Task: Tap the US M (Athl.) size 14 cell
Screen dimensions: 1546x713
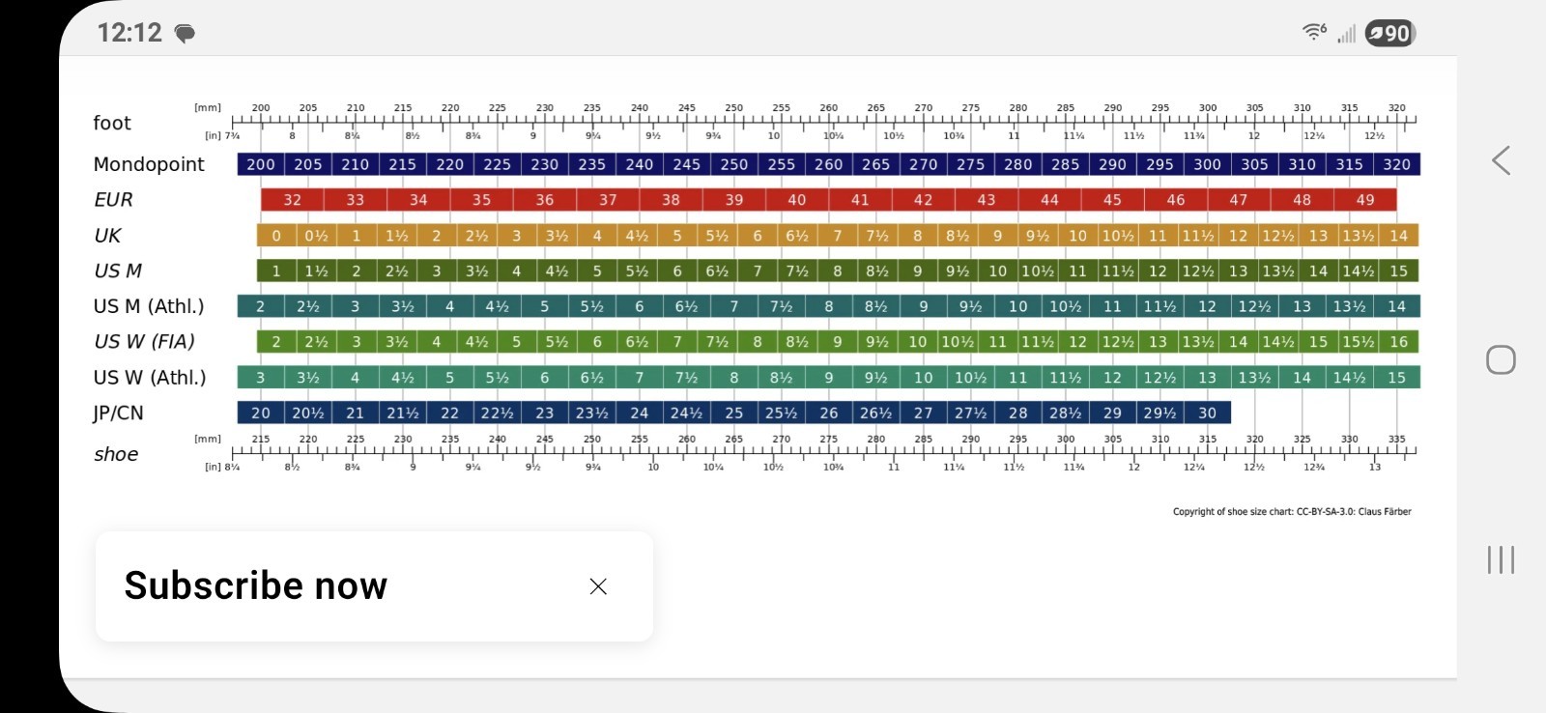Action: pos(1397,306)
